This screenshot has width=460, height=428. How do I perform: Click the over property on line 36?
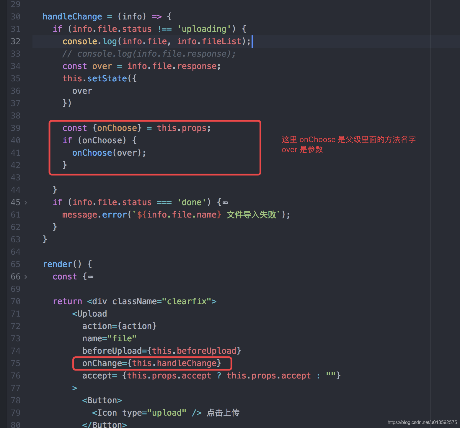coord(82,91)
